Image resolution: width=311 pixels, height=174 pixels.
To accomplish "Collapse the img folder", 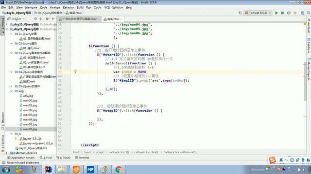I will pyautogui.click(x=11, y=91).
